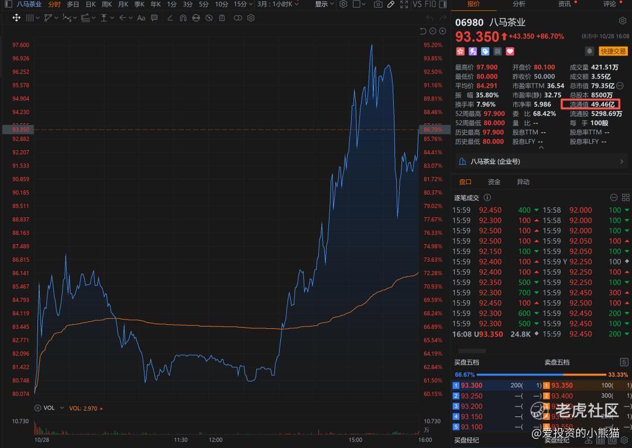Take a chart screenshot with camera icon

(378, 4)
